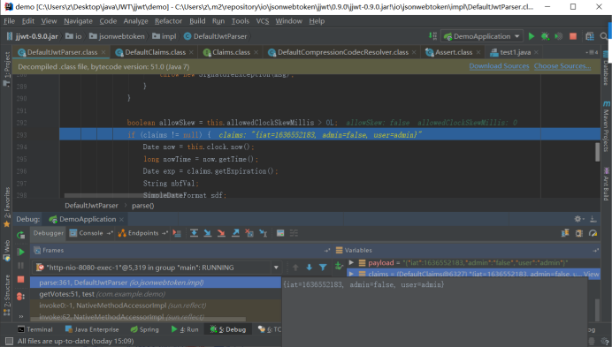Image resolution: width=612 pixels, height=347 pixels.
Task: Click memory view icon in debug toolbar
Action: 578,233
